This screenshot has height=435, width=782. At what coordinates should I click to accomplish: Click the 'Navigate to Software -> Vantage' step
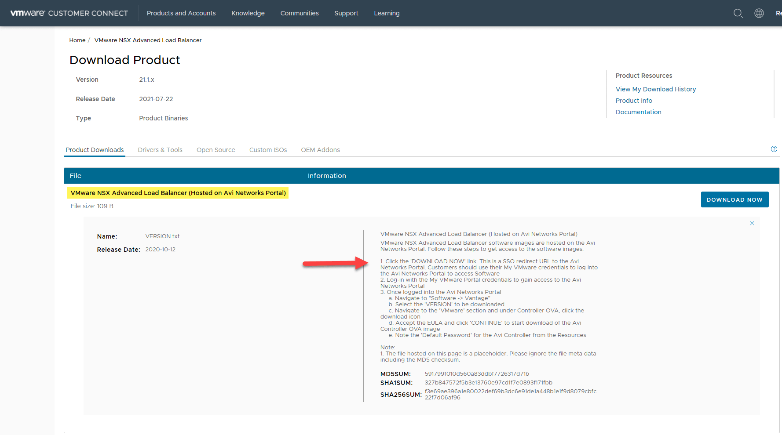pyautogui.click(x=439, y=298)
